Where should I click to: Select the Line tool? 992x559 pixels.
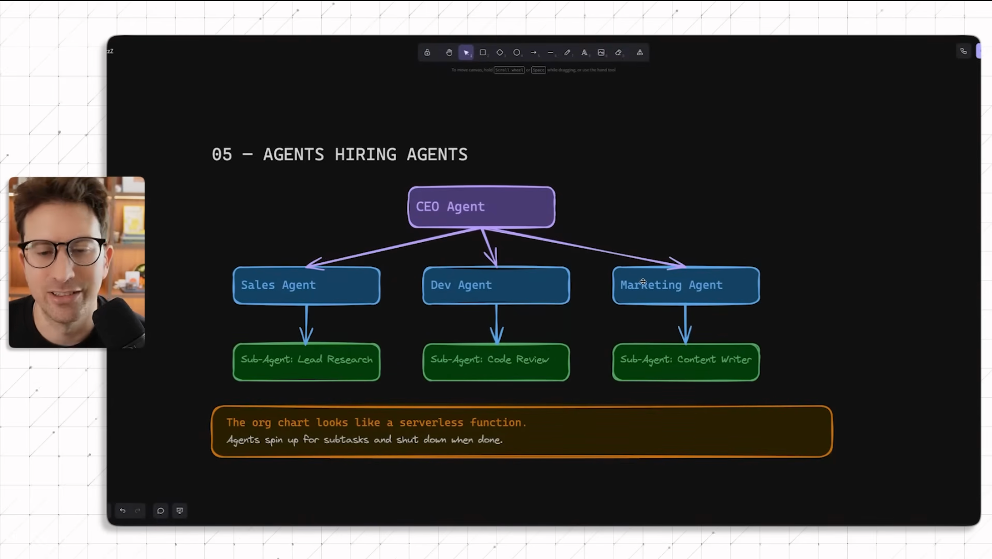coord(550,52)
